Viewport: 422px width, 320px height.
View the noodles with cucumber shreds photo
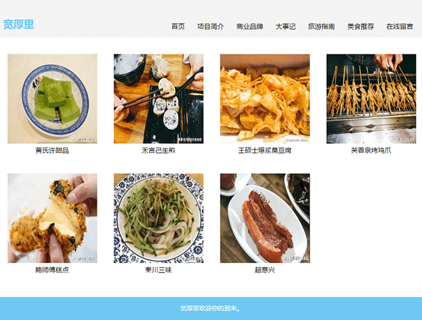tap(159, 218)
